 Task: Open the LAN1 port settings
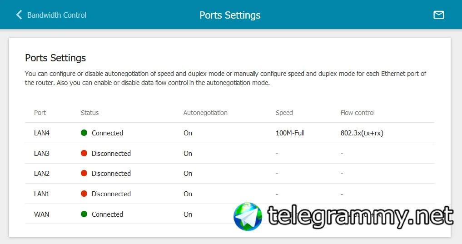229,194
